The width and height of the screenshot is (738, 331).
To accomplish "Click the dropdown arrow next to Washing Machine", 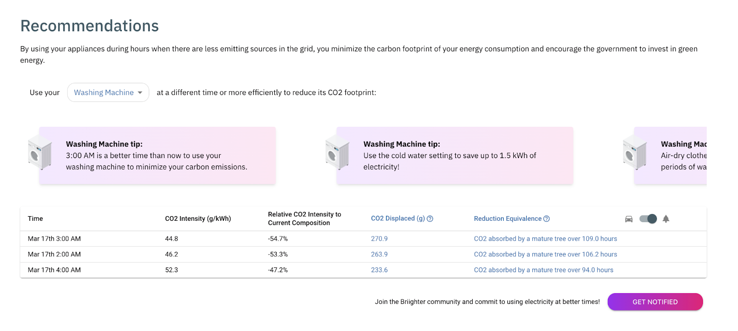I will point(140,93).
